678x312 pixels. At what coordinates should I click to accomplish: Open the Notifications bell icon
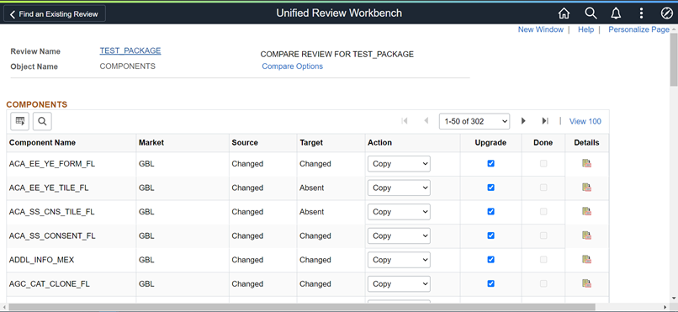click(x=616, y=13)
